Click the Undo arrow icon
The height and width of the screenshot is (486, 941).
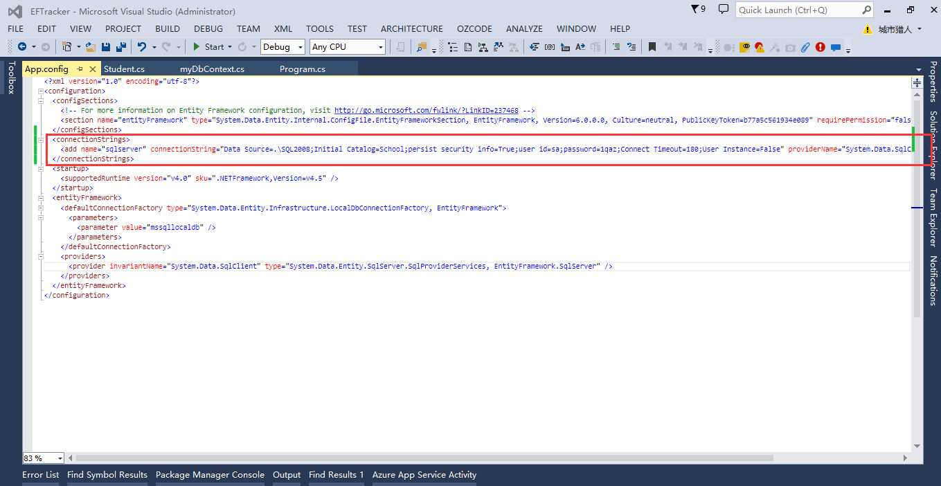(x=141, y=46)
